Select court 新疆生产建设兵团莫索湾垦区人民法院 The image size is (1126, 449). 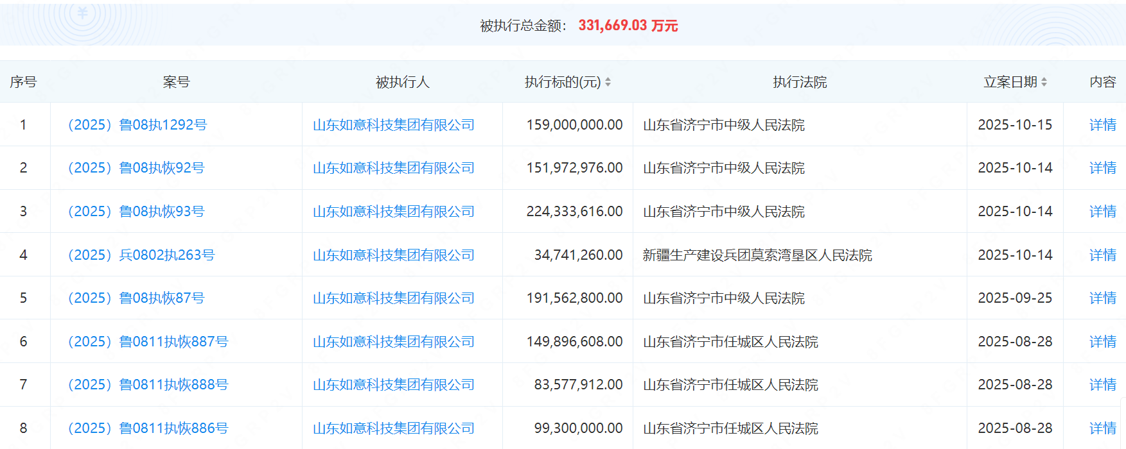coord(757,255)
